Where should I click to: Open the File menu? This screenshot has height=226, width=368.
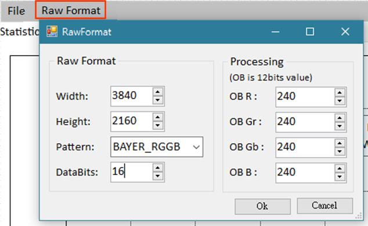(x=16, y=11)
